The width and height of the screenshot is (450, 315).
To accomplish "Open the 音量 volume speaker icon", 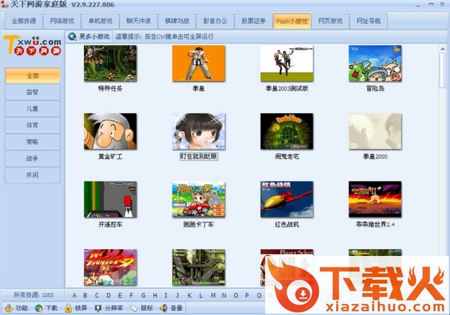I will coord(164,308).
